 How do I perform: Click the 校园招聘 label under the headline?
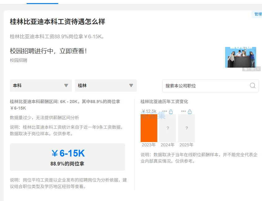[x=19, y=60]
